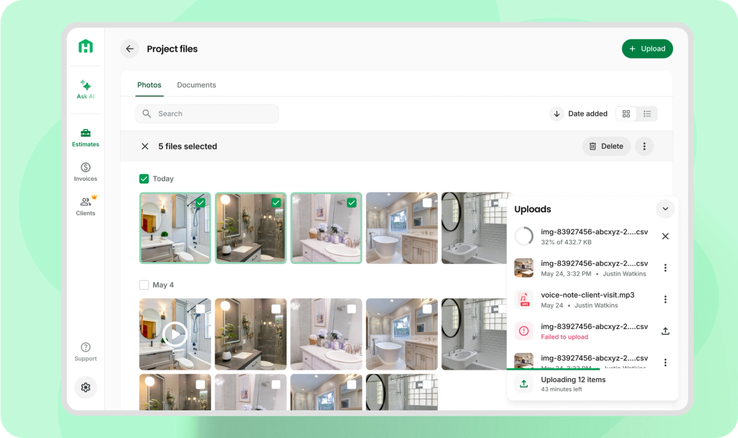738x438 pixels.
Task: Click the green Upload button
Action: [647, 49]
